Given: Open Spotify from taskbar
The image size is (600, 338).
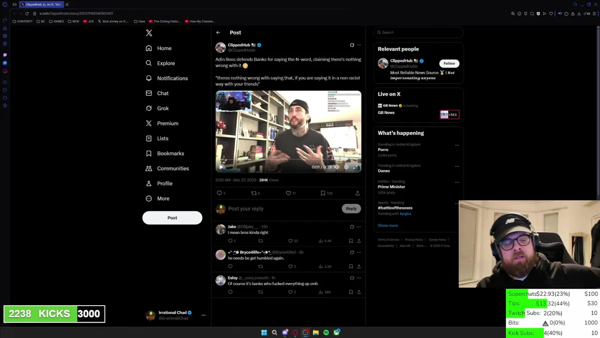Looking at the screenshot, I should tap(326, 332).
